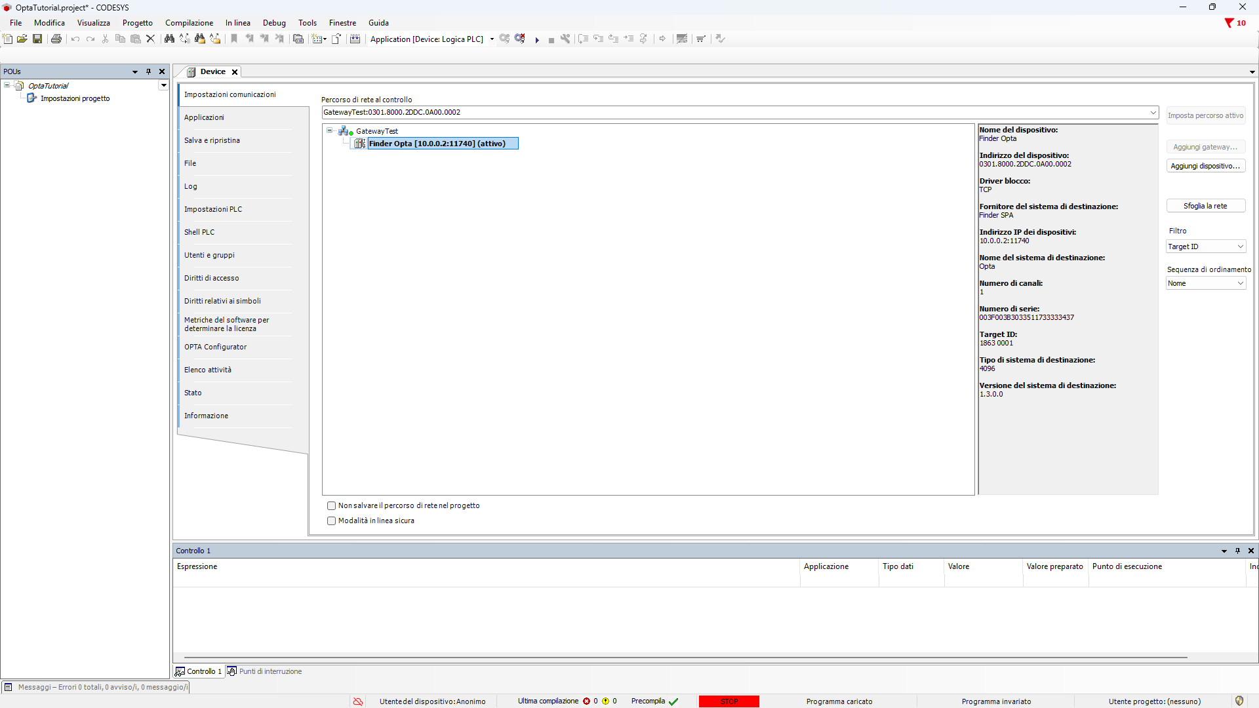This screenshot has width=1259, height=708.
Task: Collapse the GatewayTest tree node
Action: 330,130
